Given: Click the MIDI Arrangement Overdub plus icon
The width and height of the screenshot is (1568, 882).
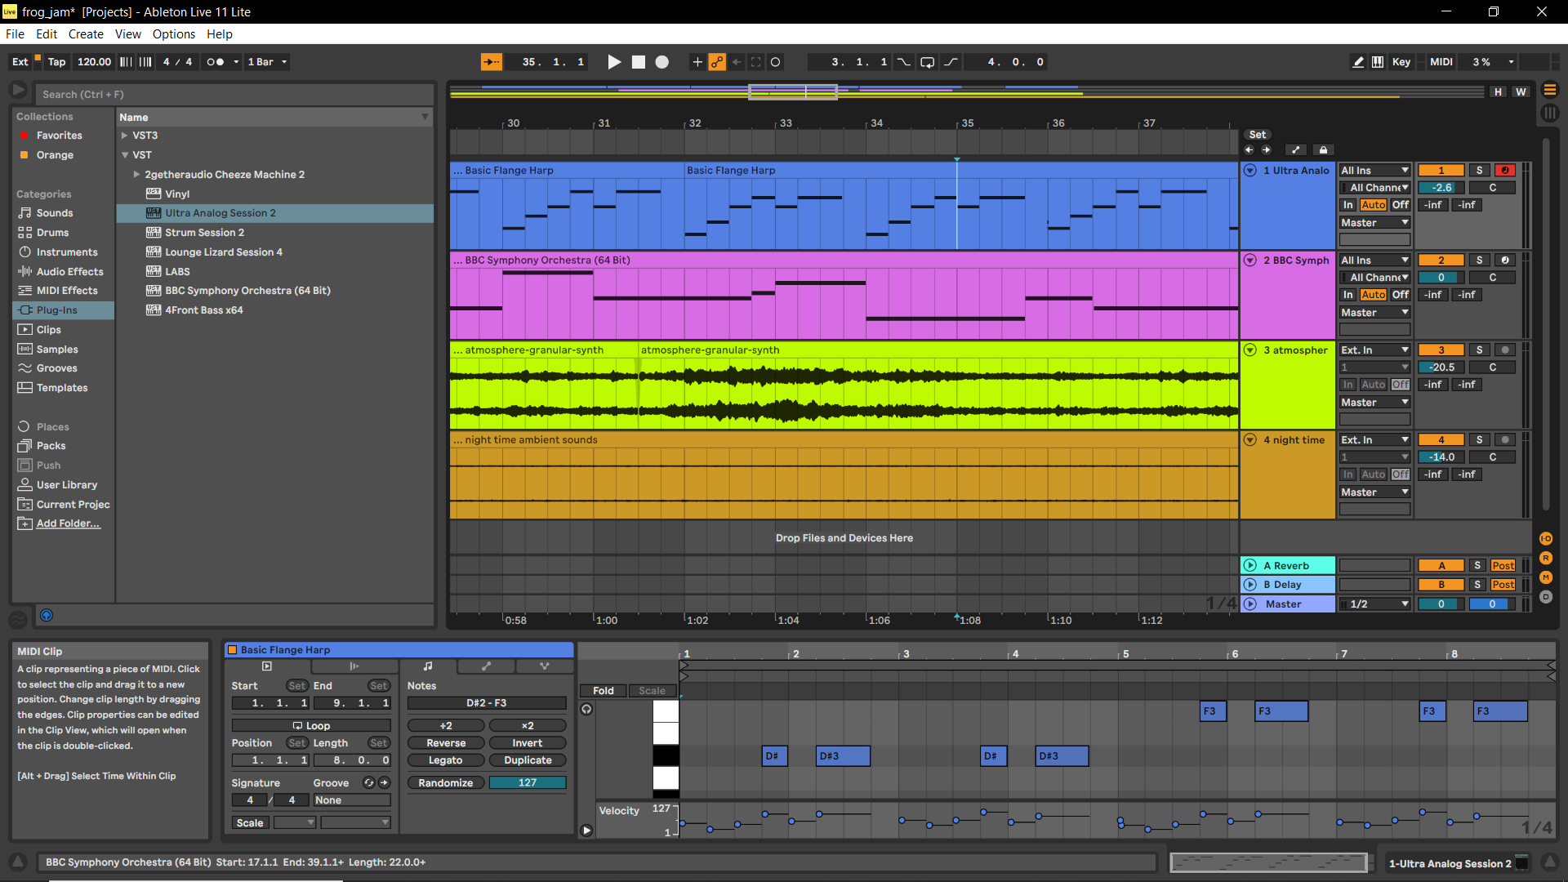Looking at the screenshot, I should (x=697, y=62).
